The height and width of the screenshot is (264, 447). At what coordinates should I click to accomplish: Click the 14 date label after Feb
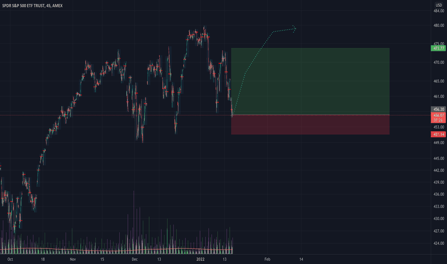coord(301,259)
